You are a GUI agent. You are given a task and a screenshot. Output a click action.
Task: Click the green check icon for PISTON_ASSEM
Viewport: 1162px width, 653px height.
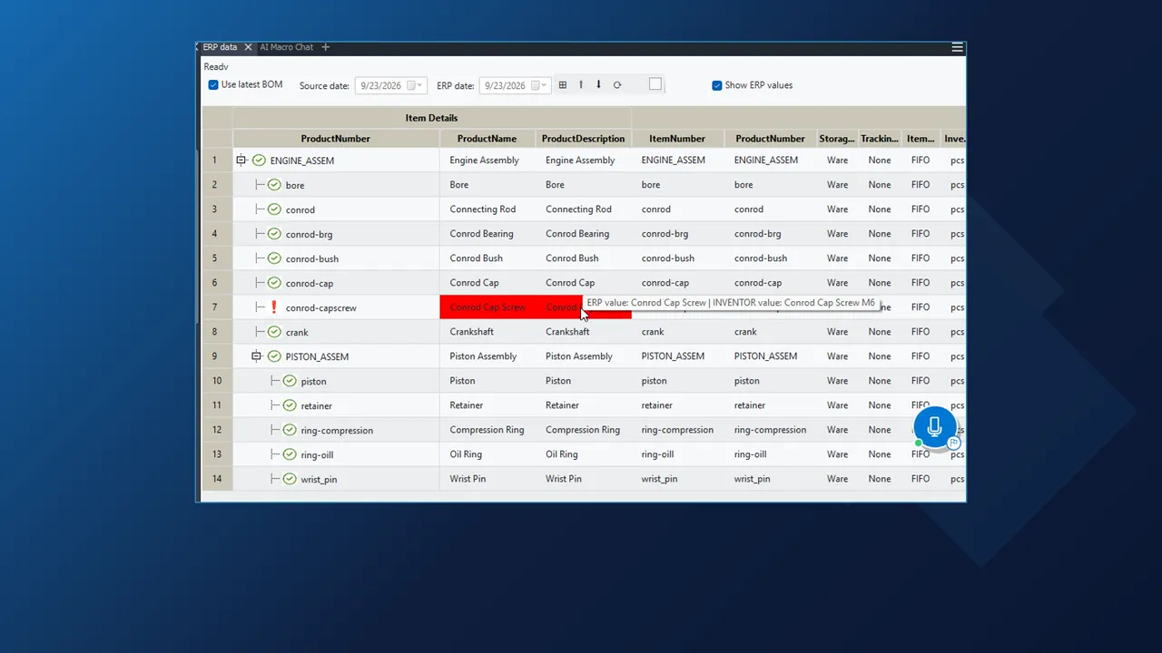click(274, 356)
